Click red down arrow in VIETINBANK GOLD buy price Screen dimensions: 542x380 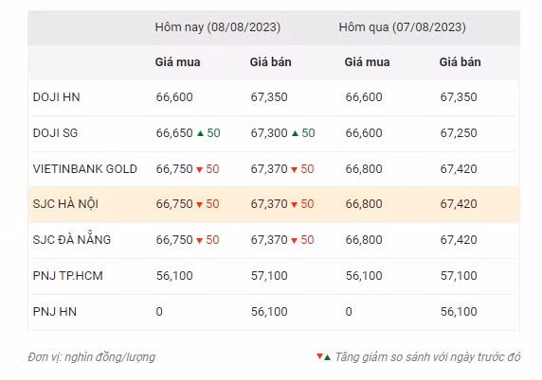(199, 169)
